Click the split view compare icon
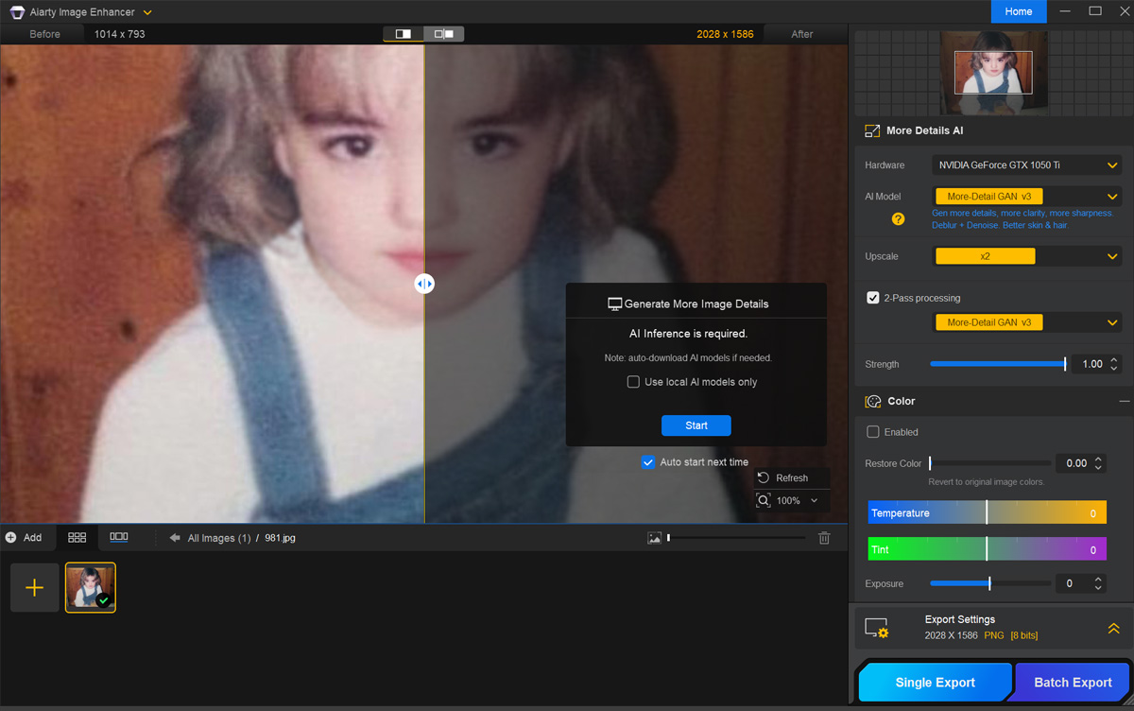This screenshot has height=711, width=1134. [404, 34]
